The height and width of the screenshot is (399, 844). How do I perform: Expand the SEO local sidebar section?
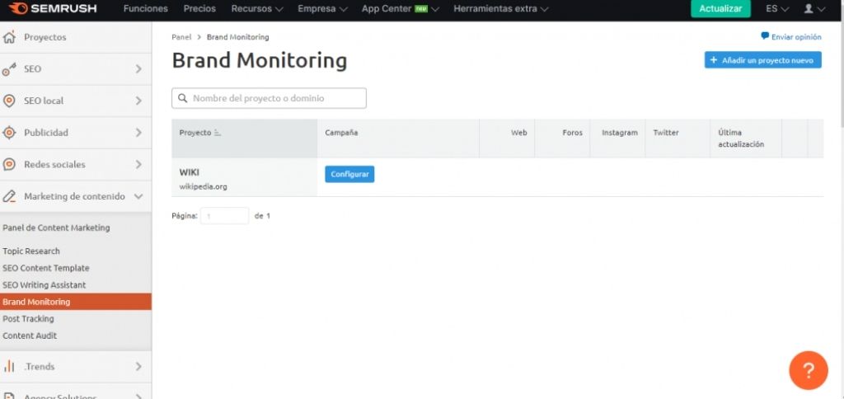pyautogui.click(x=138, y=101)
